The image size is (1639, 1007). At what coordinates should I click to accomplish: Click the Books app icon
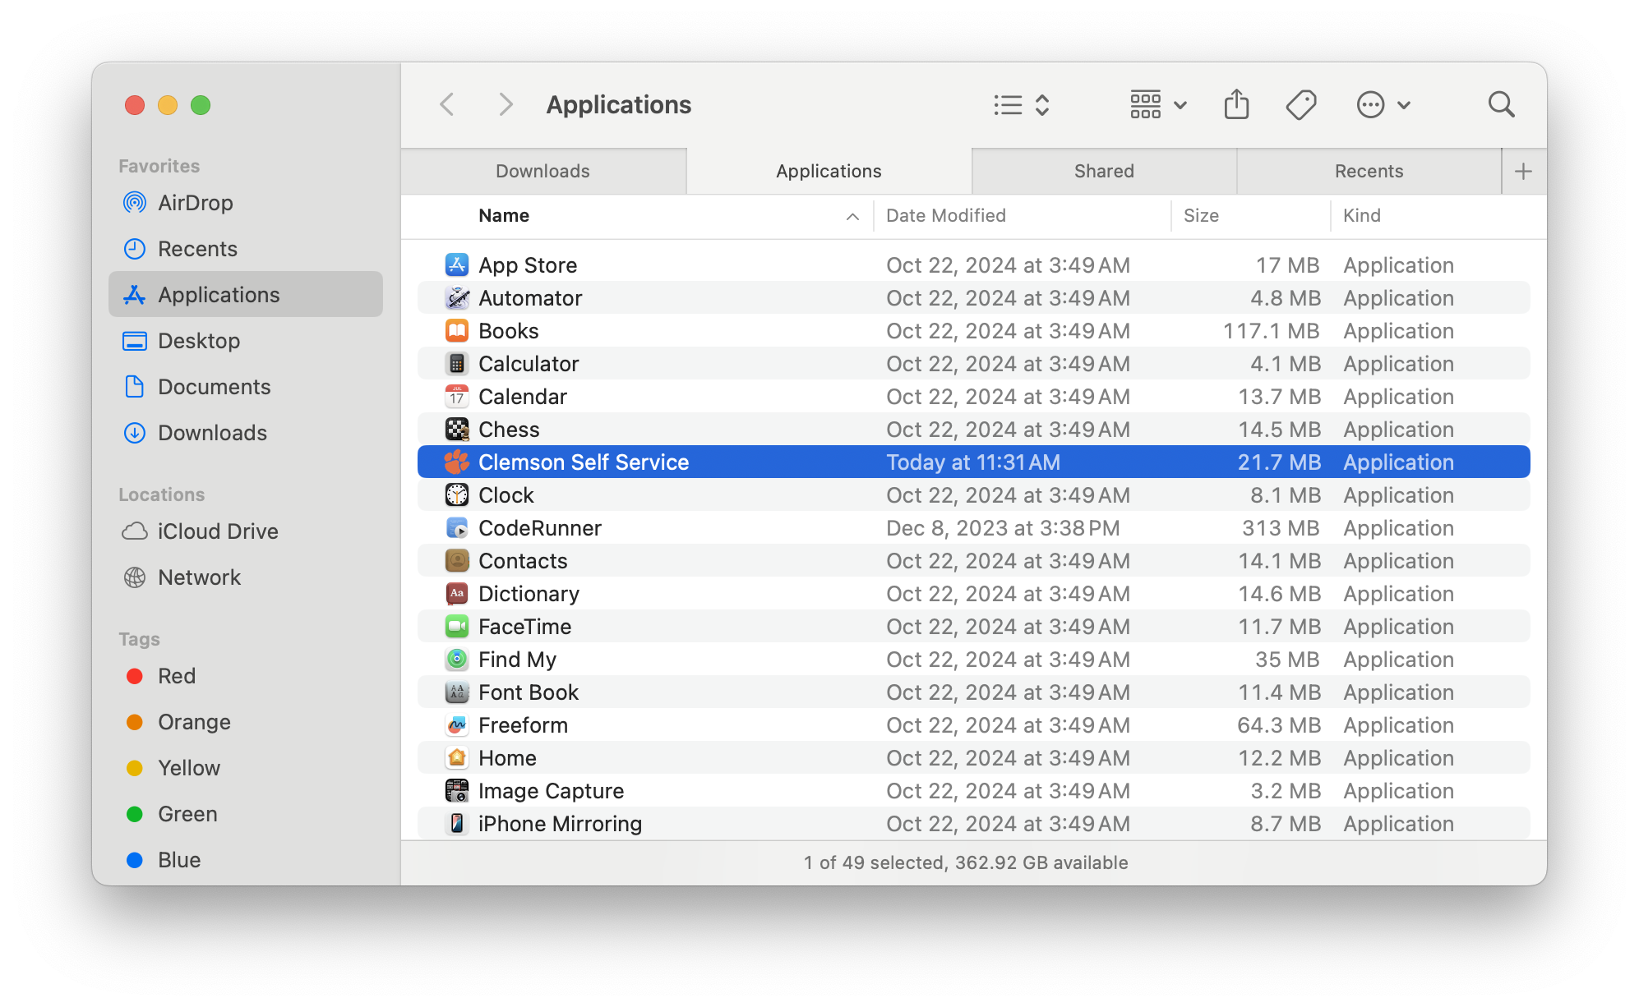pyautogui.click(x=457, y=330)
